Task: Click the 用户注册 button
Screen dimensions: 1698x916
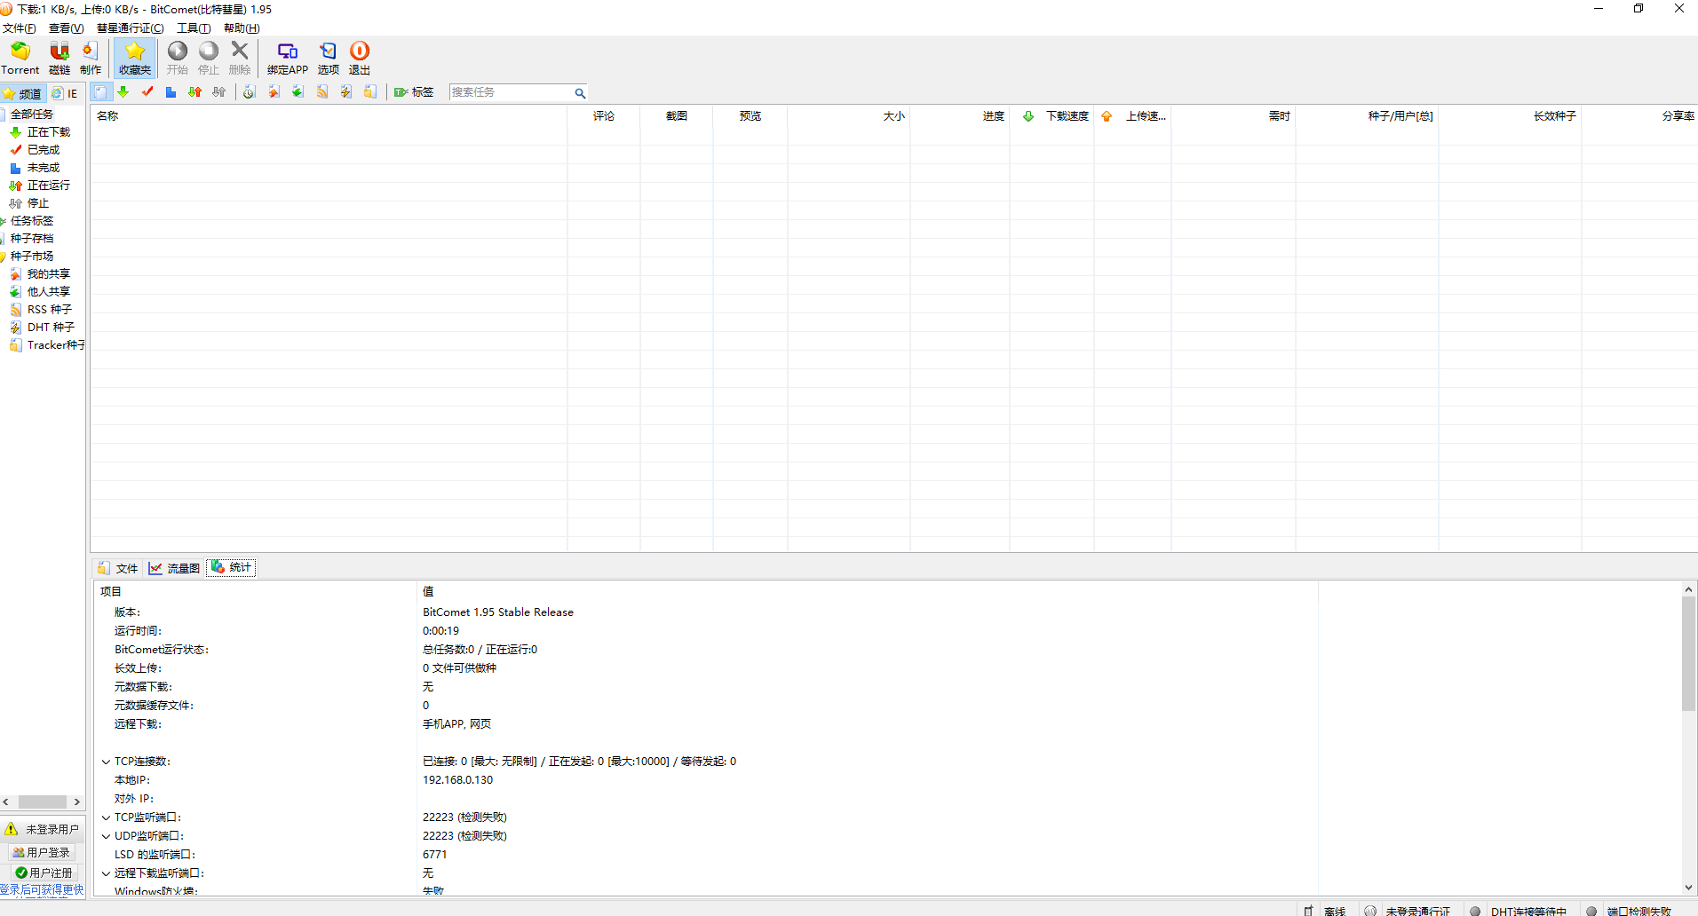Action: coord(44,873)
